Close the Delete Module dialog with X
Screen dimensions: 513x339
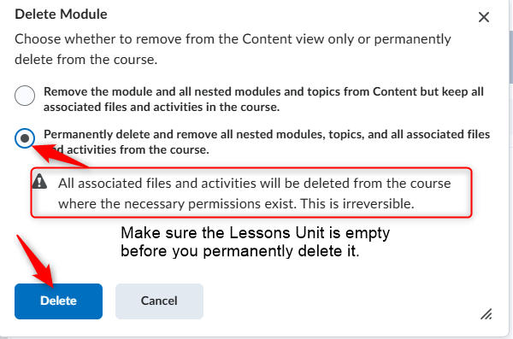(484, 17)
